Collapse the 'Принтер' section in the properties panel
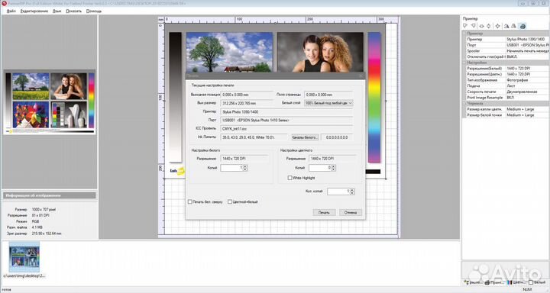Image resolution: width=550 pixels, height=293 pixels. click(464, 34)
